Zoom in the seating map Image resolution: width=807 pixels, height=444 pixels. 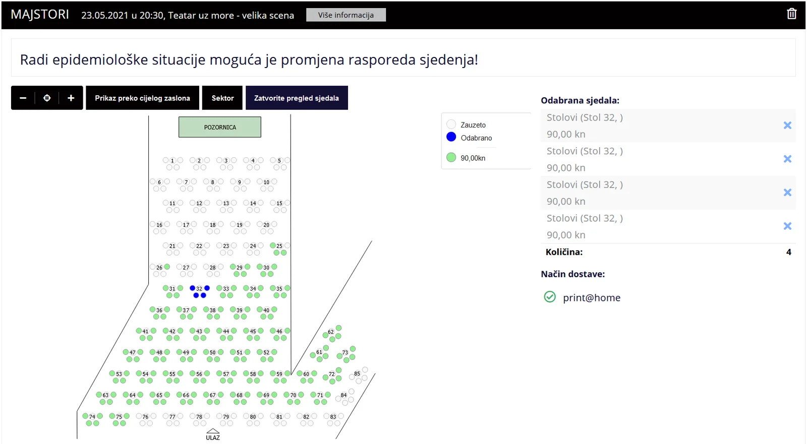71,98
